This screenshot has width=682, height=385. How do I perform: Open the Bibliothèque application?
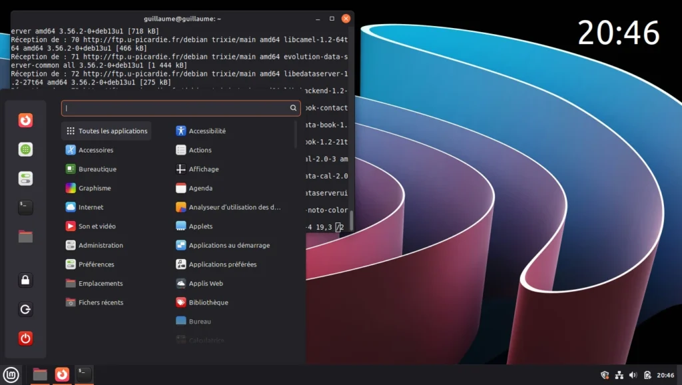click(208, 302)
